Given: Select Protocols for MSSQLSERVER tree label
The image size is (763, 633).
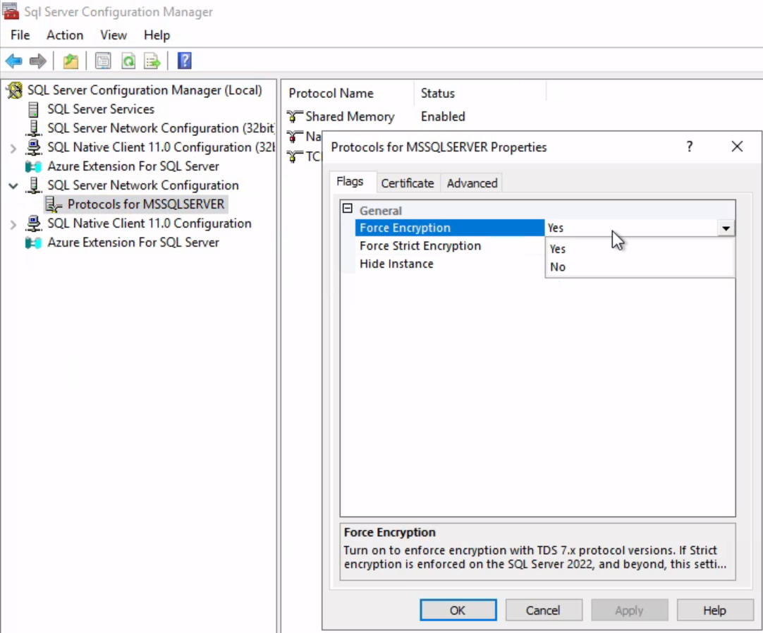Looking at the screenshot, I should [146, 204].
